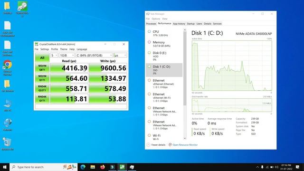Screen dimensions: 304x171
Task: Open Firefox from the taskbar
Action: [103, 167]
